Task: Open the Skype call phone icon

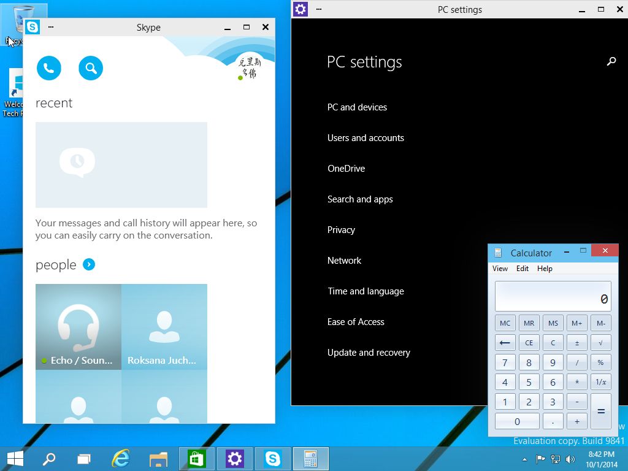Action: pos(49,68)
